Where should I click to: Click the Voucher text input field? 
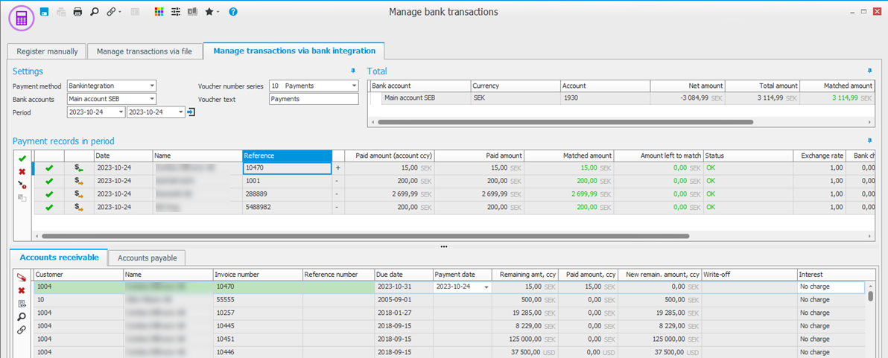[313, 99]
